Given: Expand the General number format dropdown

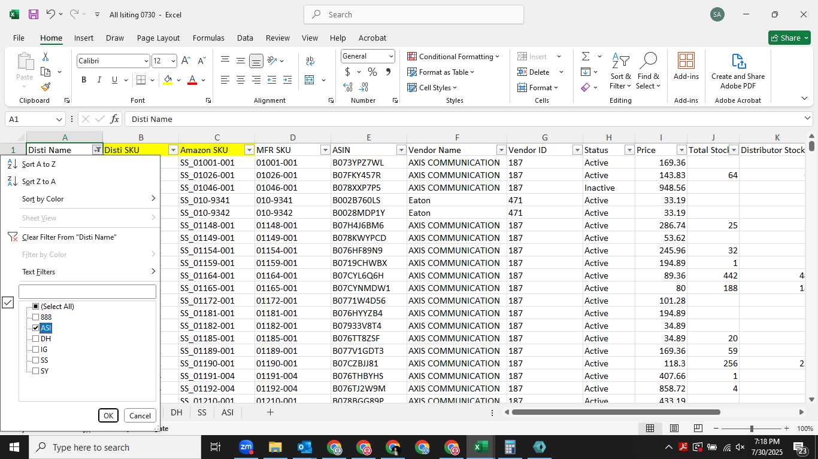Looking at the screenshot, I should (391, 56).
